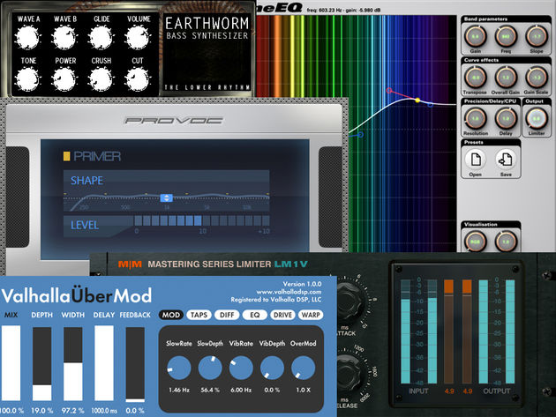556x417 pixels.
Task: Switch to the DIFF tab
Action: tap(227, 315)
